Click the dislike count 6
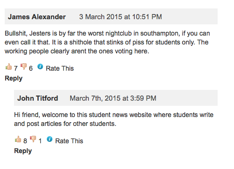Screen dimensions: 234x169 pyautogui.click(x=31, y=68)
